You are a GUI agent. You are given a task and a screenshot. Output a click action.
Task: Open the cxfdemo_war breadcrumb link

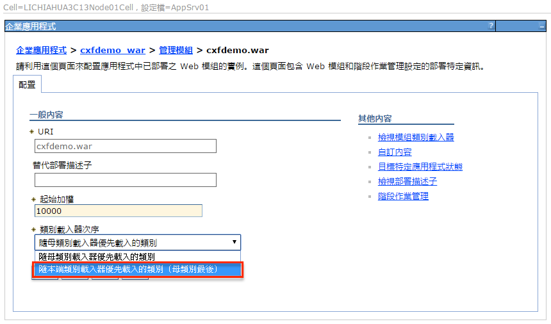pyautogui.click(x=113, y=50)
